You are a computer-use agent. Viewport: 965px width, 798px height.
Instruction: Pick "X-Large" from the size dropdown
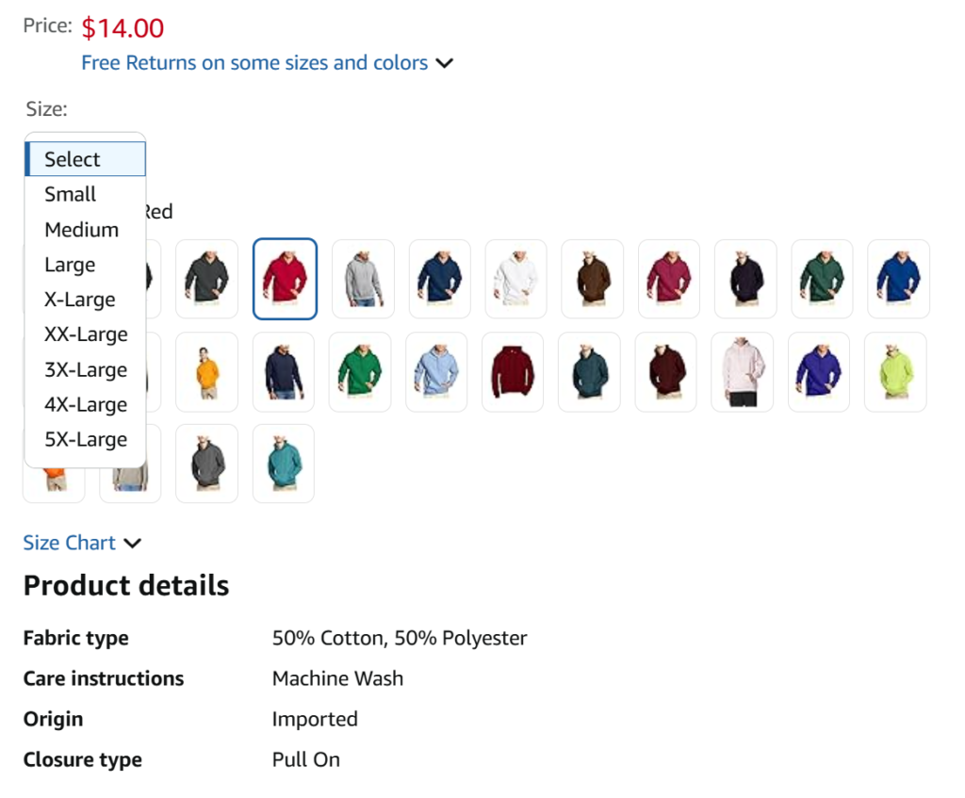pyautogui.click(x=80, y=300)
